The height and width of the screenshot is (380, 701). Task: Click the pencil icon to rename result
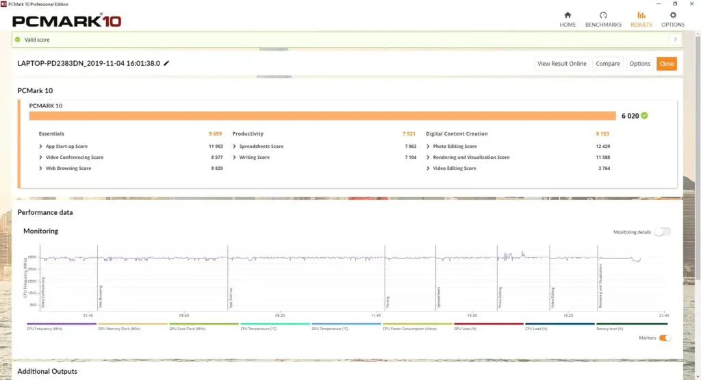(x=167, y=63)
